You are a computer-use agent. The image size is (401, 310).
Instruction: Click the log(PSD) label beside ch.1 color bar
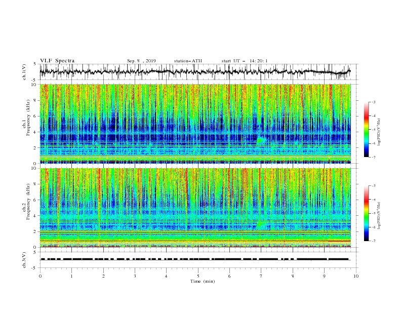pos(379,132)
